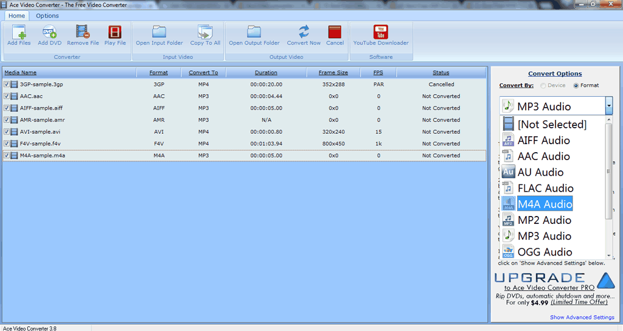Open the Show Advanced Settings link

pyautogui.click(x=582, y=317)
